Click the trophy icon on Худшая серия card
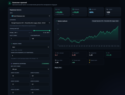The image size is (125, 95). point(90,60)
